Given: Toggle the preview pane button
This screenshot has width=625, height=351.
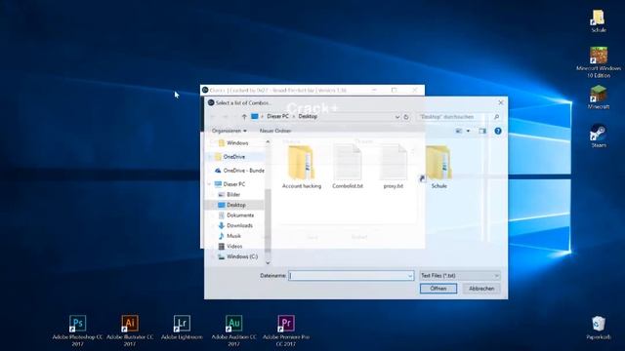Looking at the screenshot, I should (482, 131).
